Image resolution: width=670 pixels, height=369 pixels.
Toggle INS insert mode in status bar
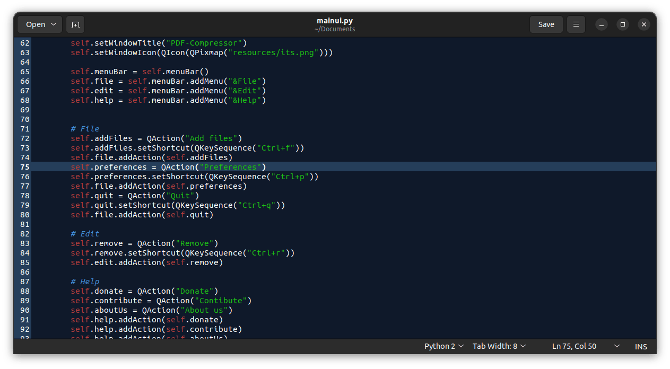pos(641,346)
